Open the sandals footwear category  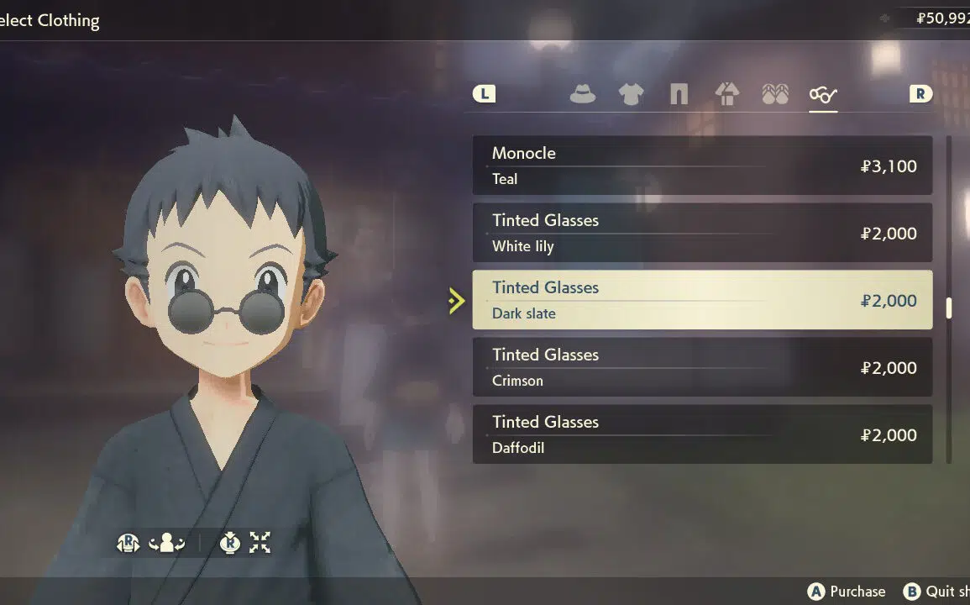click(x=775, y=94)
